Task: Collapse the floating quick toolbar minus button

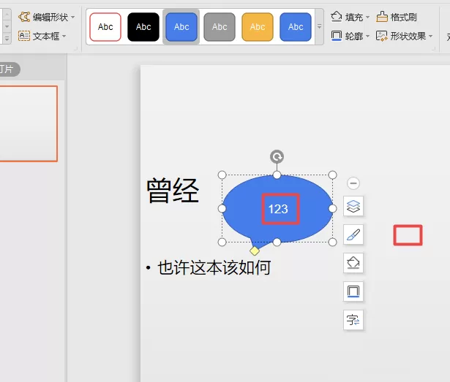Action: coord(353,183)
